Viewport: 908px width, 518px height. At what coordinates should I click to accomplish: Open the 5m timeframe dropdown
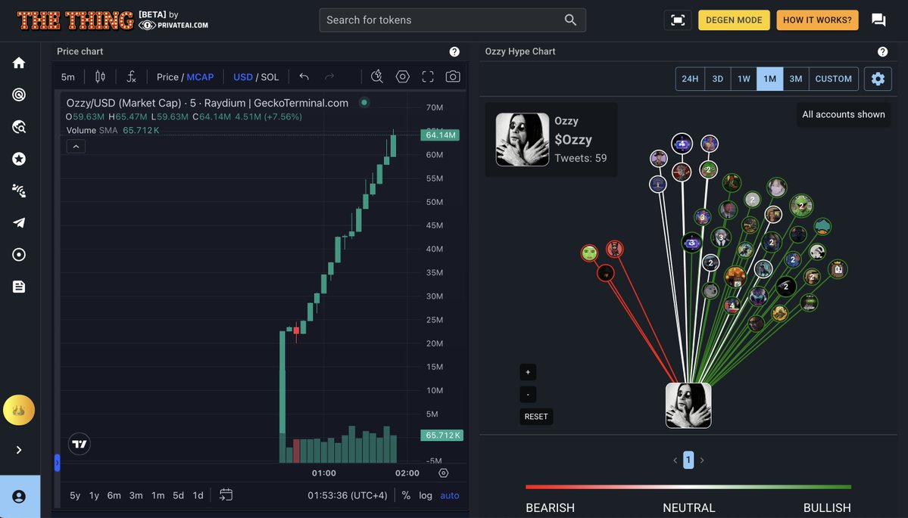(x=68, y=77)
